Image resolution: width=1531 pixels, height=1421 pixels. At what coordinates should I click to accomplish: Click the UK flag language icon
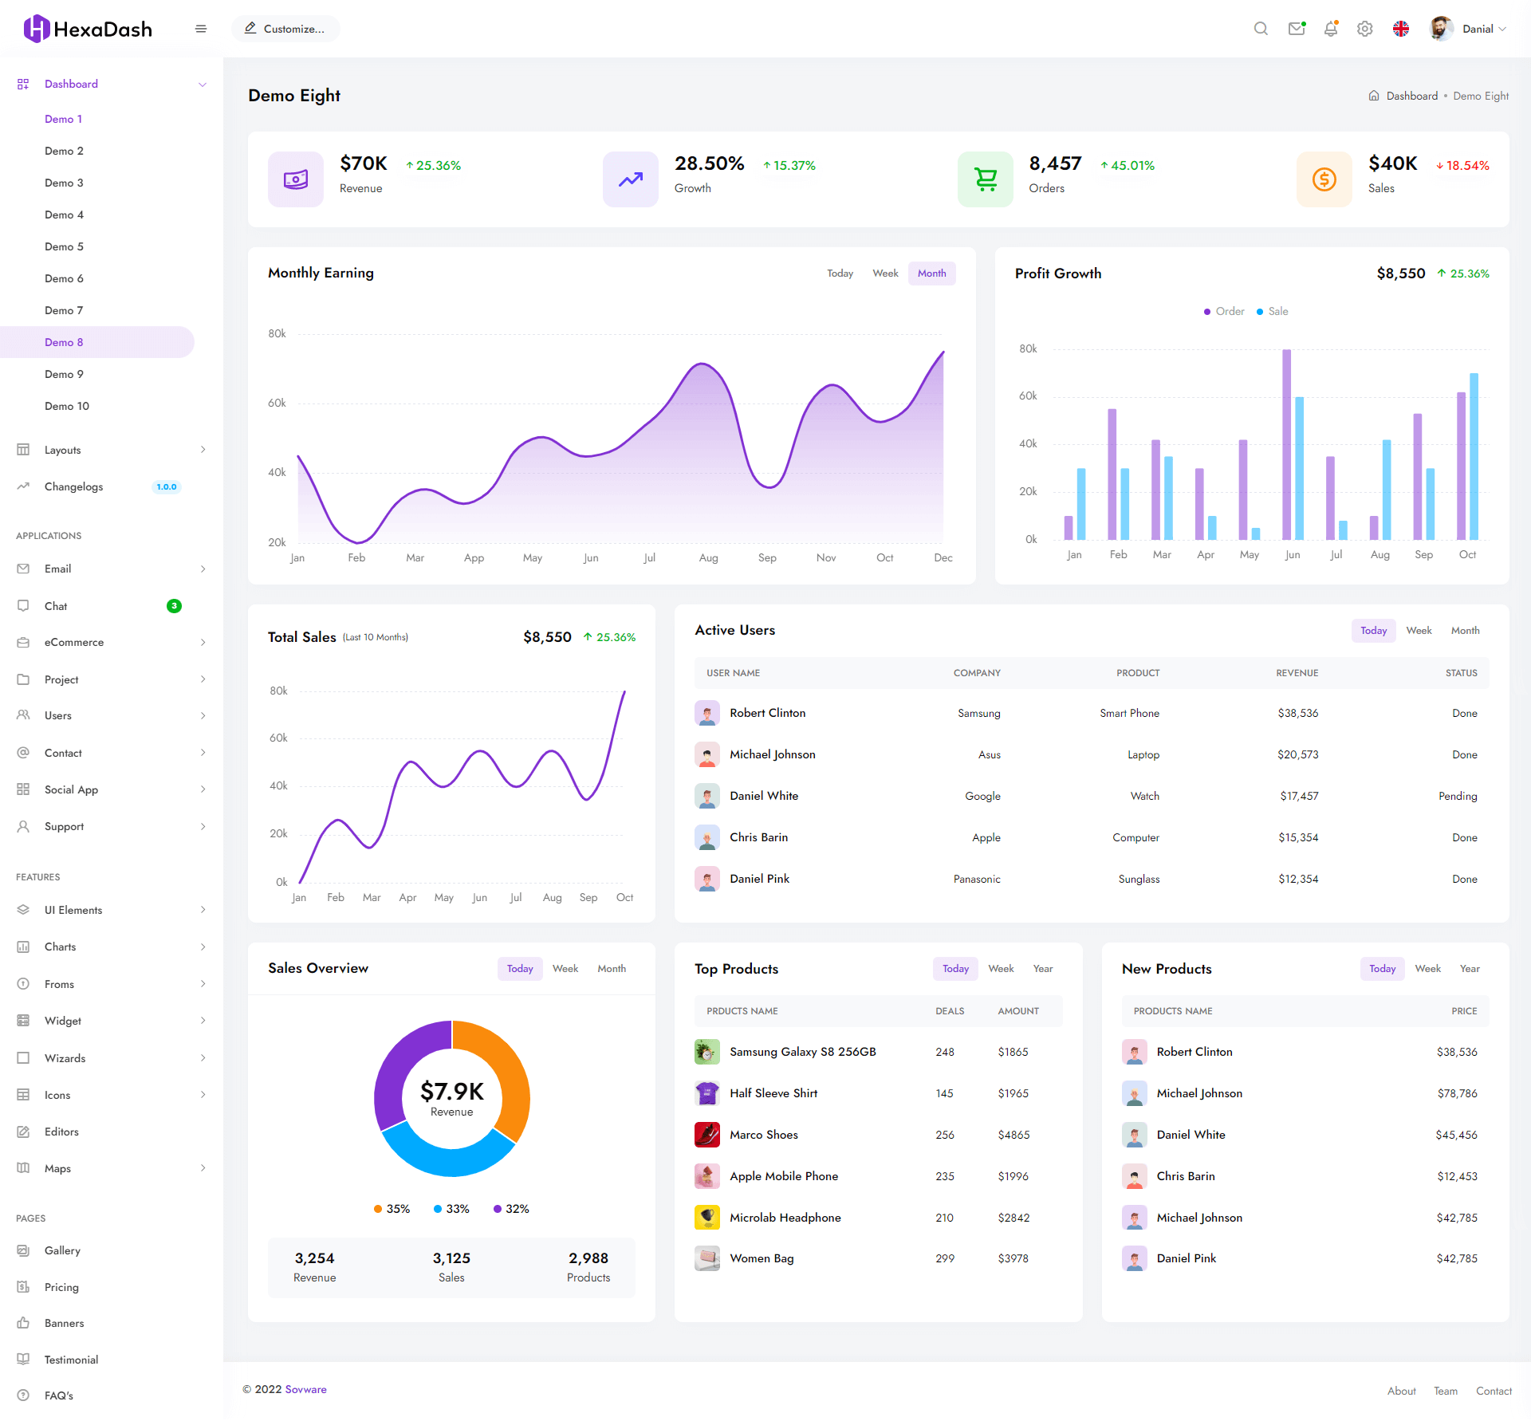pyautogui.click(x=1401, y=29)
